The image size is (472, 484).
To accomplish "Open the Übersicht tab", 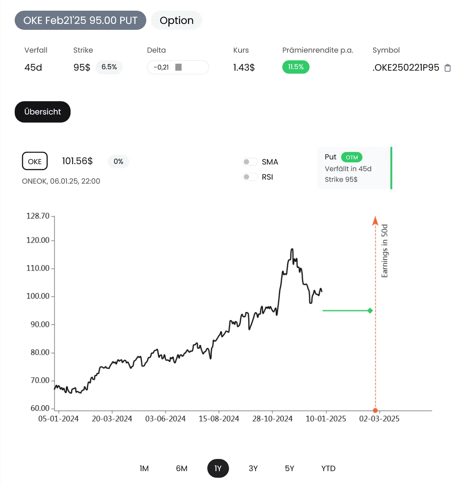I will [x=43, y=112].
